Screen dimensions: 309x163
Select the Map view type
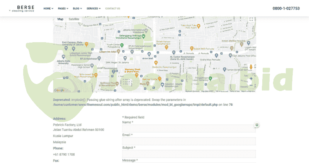(x=60, y=19)
